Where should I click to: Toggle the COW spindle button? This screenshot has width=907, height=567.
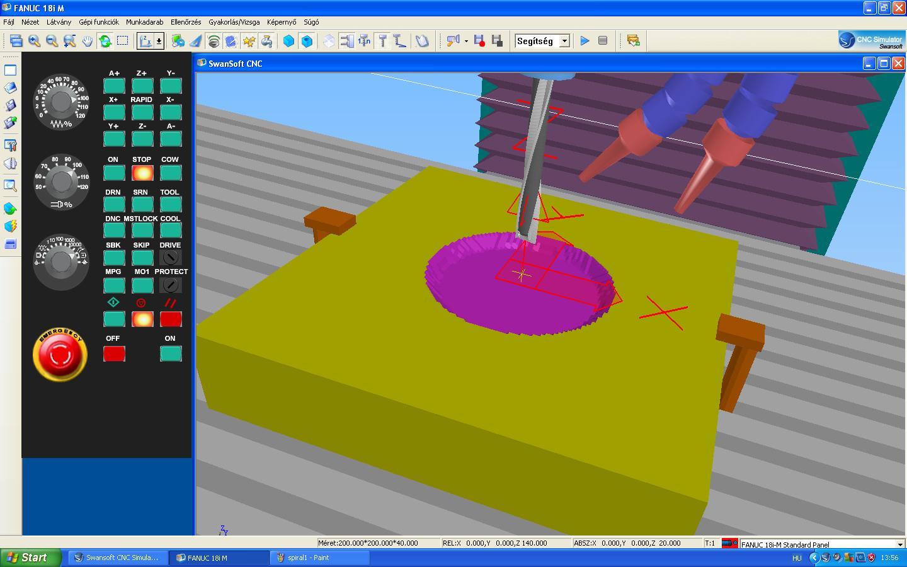[171, 173]
